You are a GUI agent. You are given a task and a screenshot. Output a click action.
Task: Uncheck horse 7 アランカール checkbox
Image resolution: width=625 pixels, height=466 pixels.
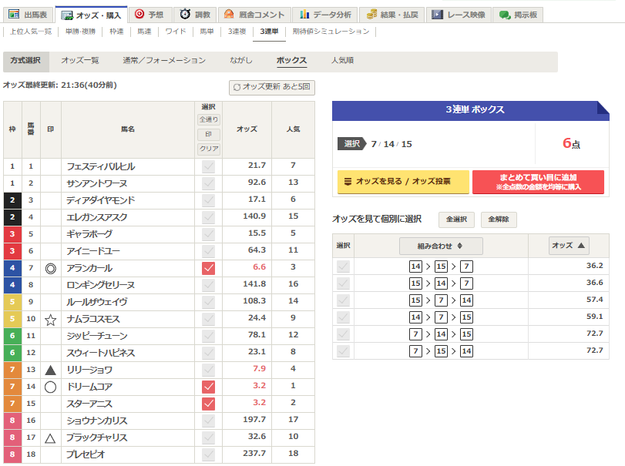point(208,268)
